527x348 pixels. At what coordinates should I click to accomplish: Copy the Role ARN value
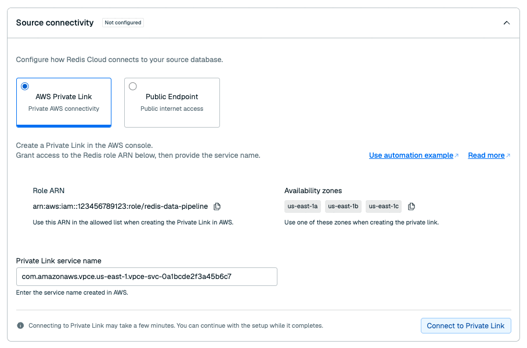tap(217, 206)
